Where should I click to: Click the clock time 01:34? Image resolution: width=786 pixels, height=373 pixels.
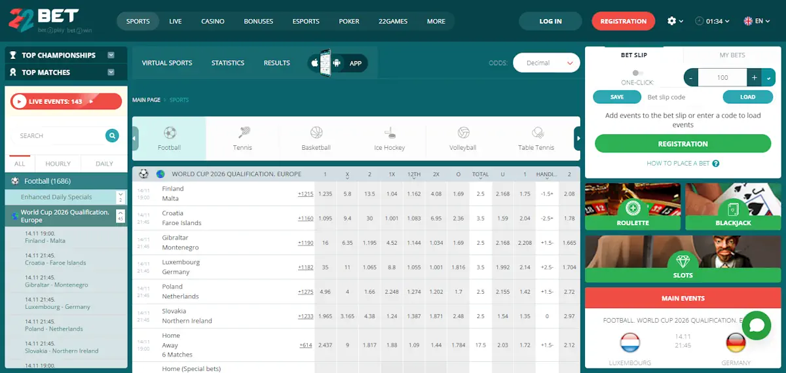715,21
